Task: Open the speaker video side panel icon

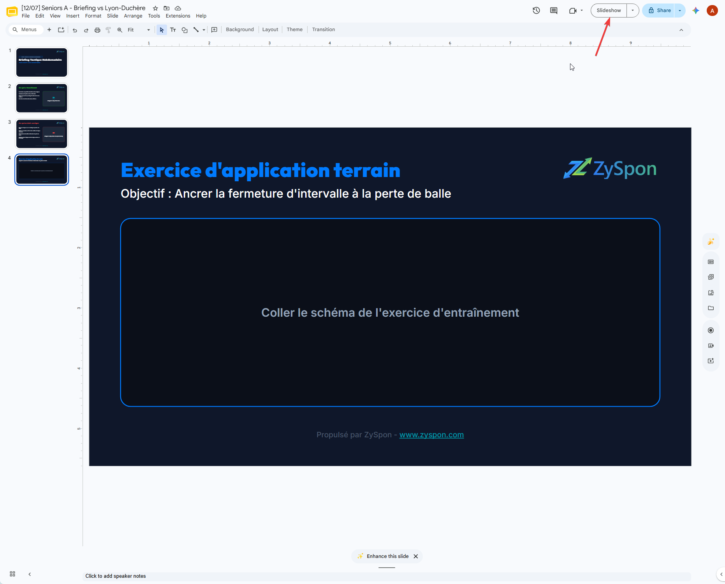Action: click(711, 345)
